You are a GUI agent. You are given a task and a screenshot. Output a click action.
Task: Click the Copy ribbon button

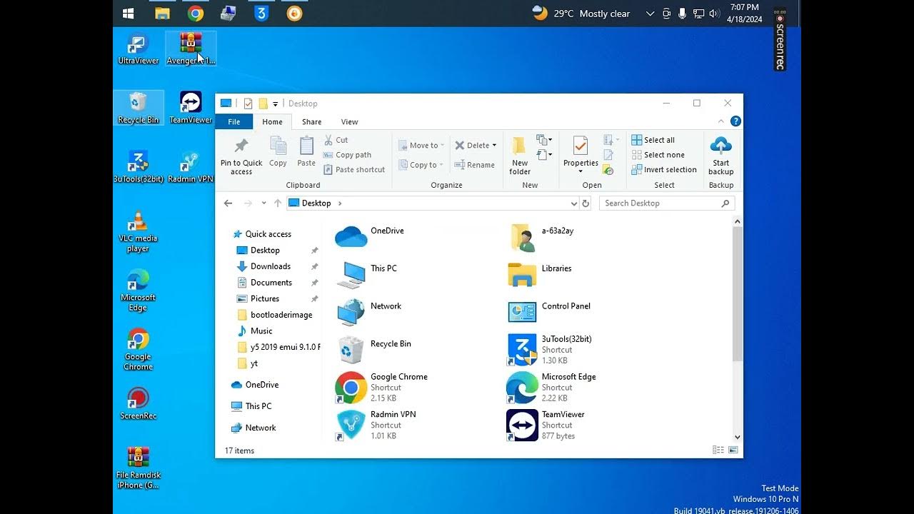(278, 152)
